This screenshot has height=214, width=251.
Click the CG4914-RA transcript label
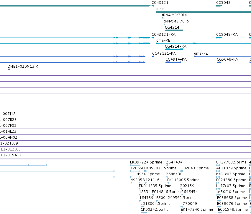175,46
